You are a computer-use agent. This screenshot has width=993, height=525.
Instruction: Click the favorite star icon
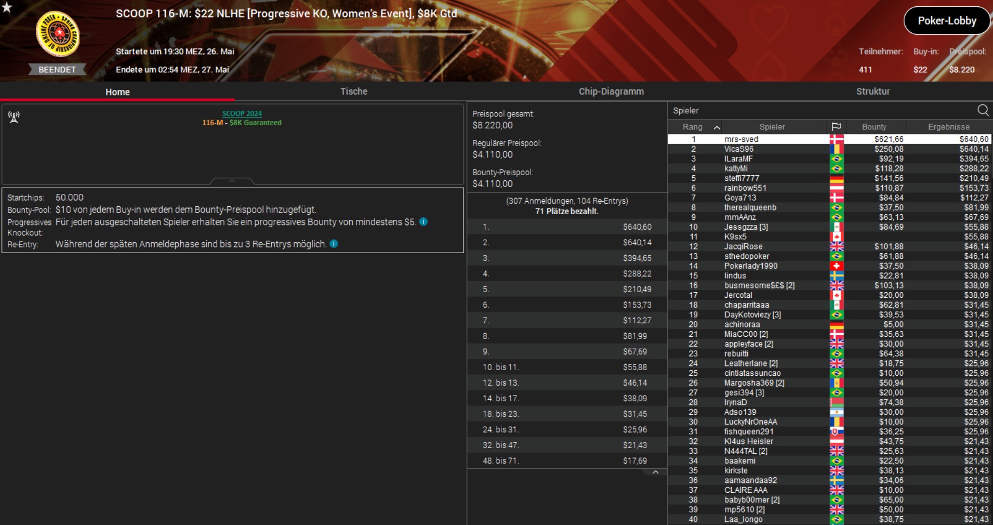(x=7, y=7)
